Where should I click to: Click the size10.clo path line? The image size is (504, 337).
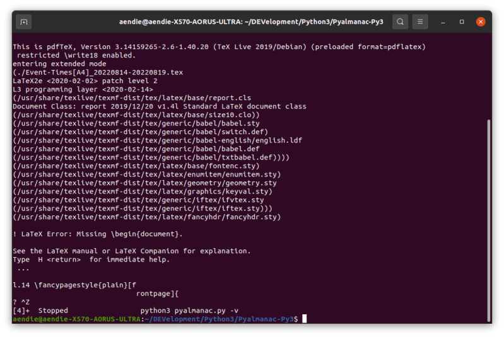click(136, 115)
